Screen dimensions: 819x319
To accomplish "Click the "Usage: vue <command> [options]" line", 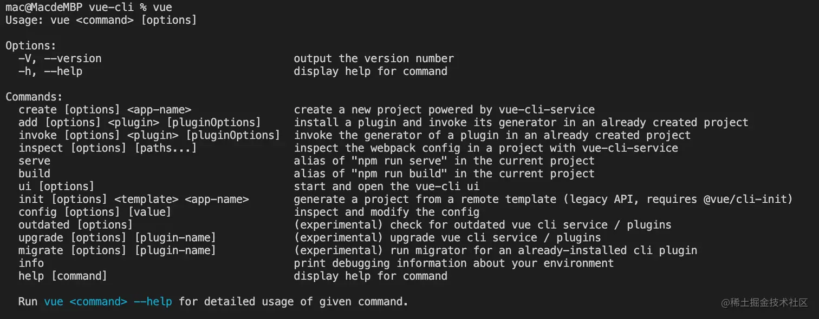I will pos(101,20).
